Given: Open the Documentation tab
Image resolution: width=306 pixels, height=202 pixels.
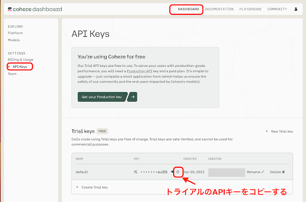Looking at the screenshot, I should pos(219,9).
